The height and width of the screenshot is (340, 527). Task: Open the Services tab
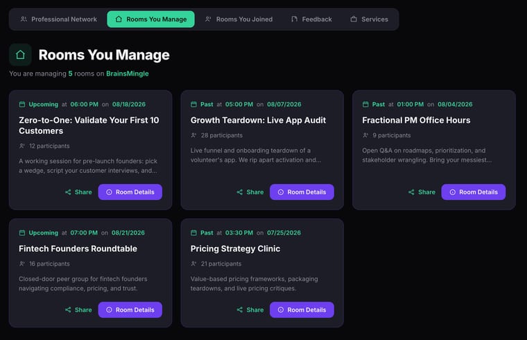369,19
